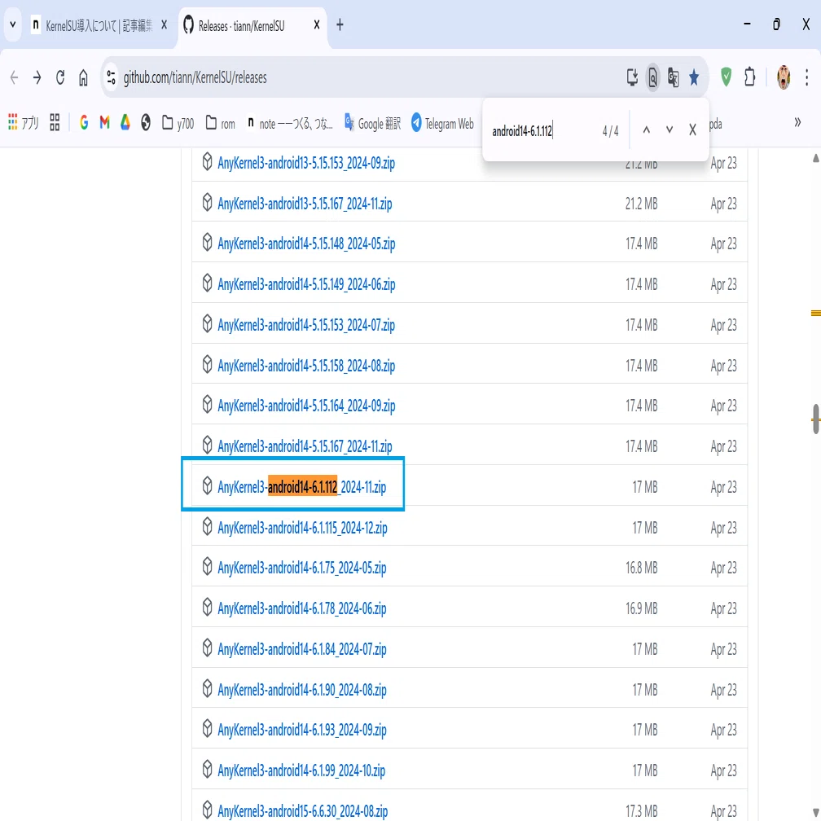The width and height of the screenshot is (821, 821).
Task: Click the page scrollbar thumb
Action: point(815,419)
